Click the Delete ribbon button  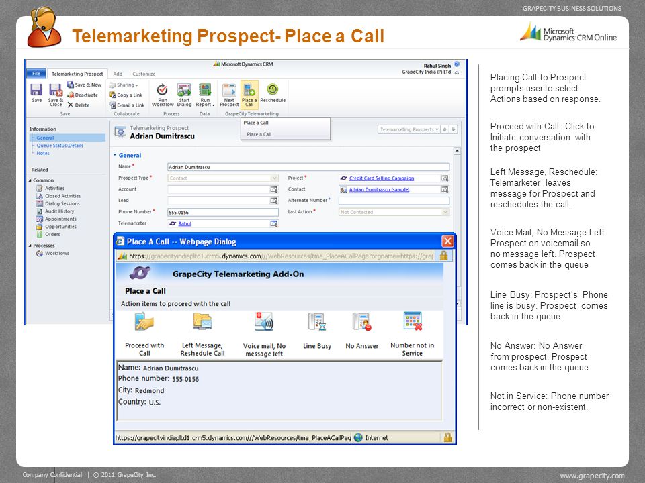[x=79, y=105]
